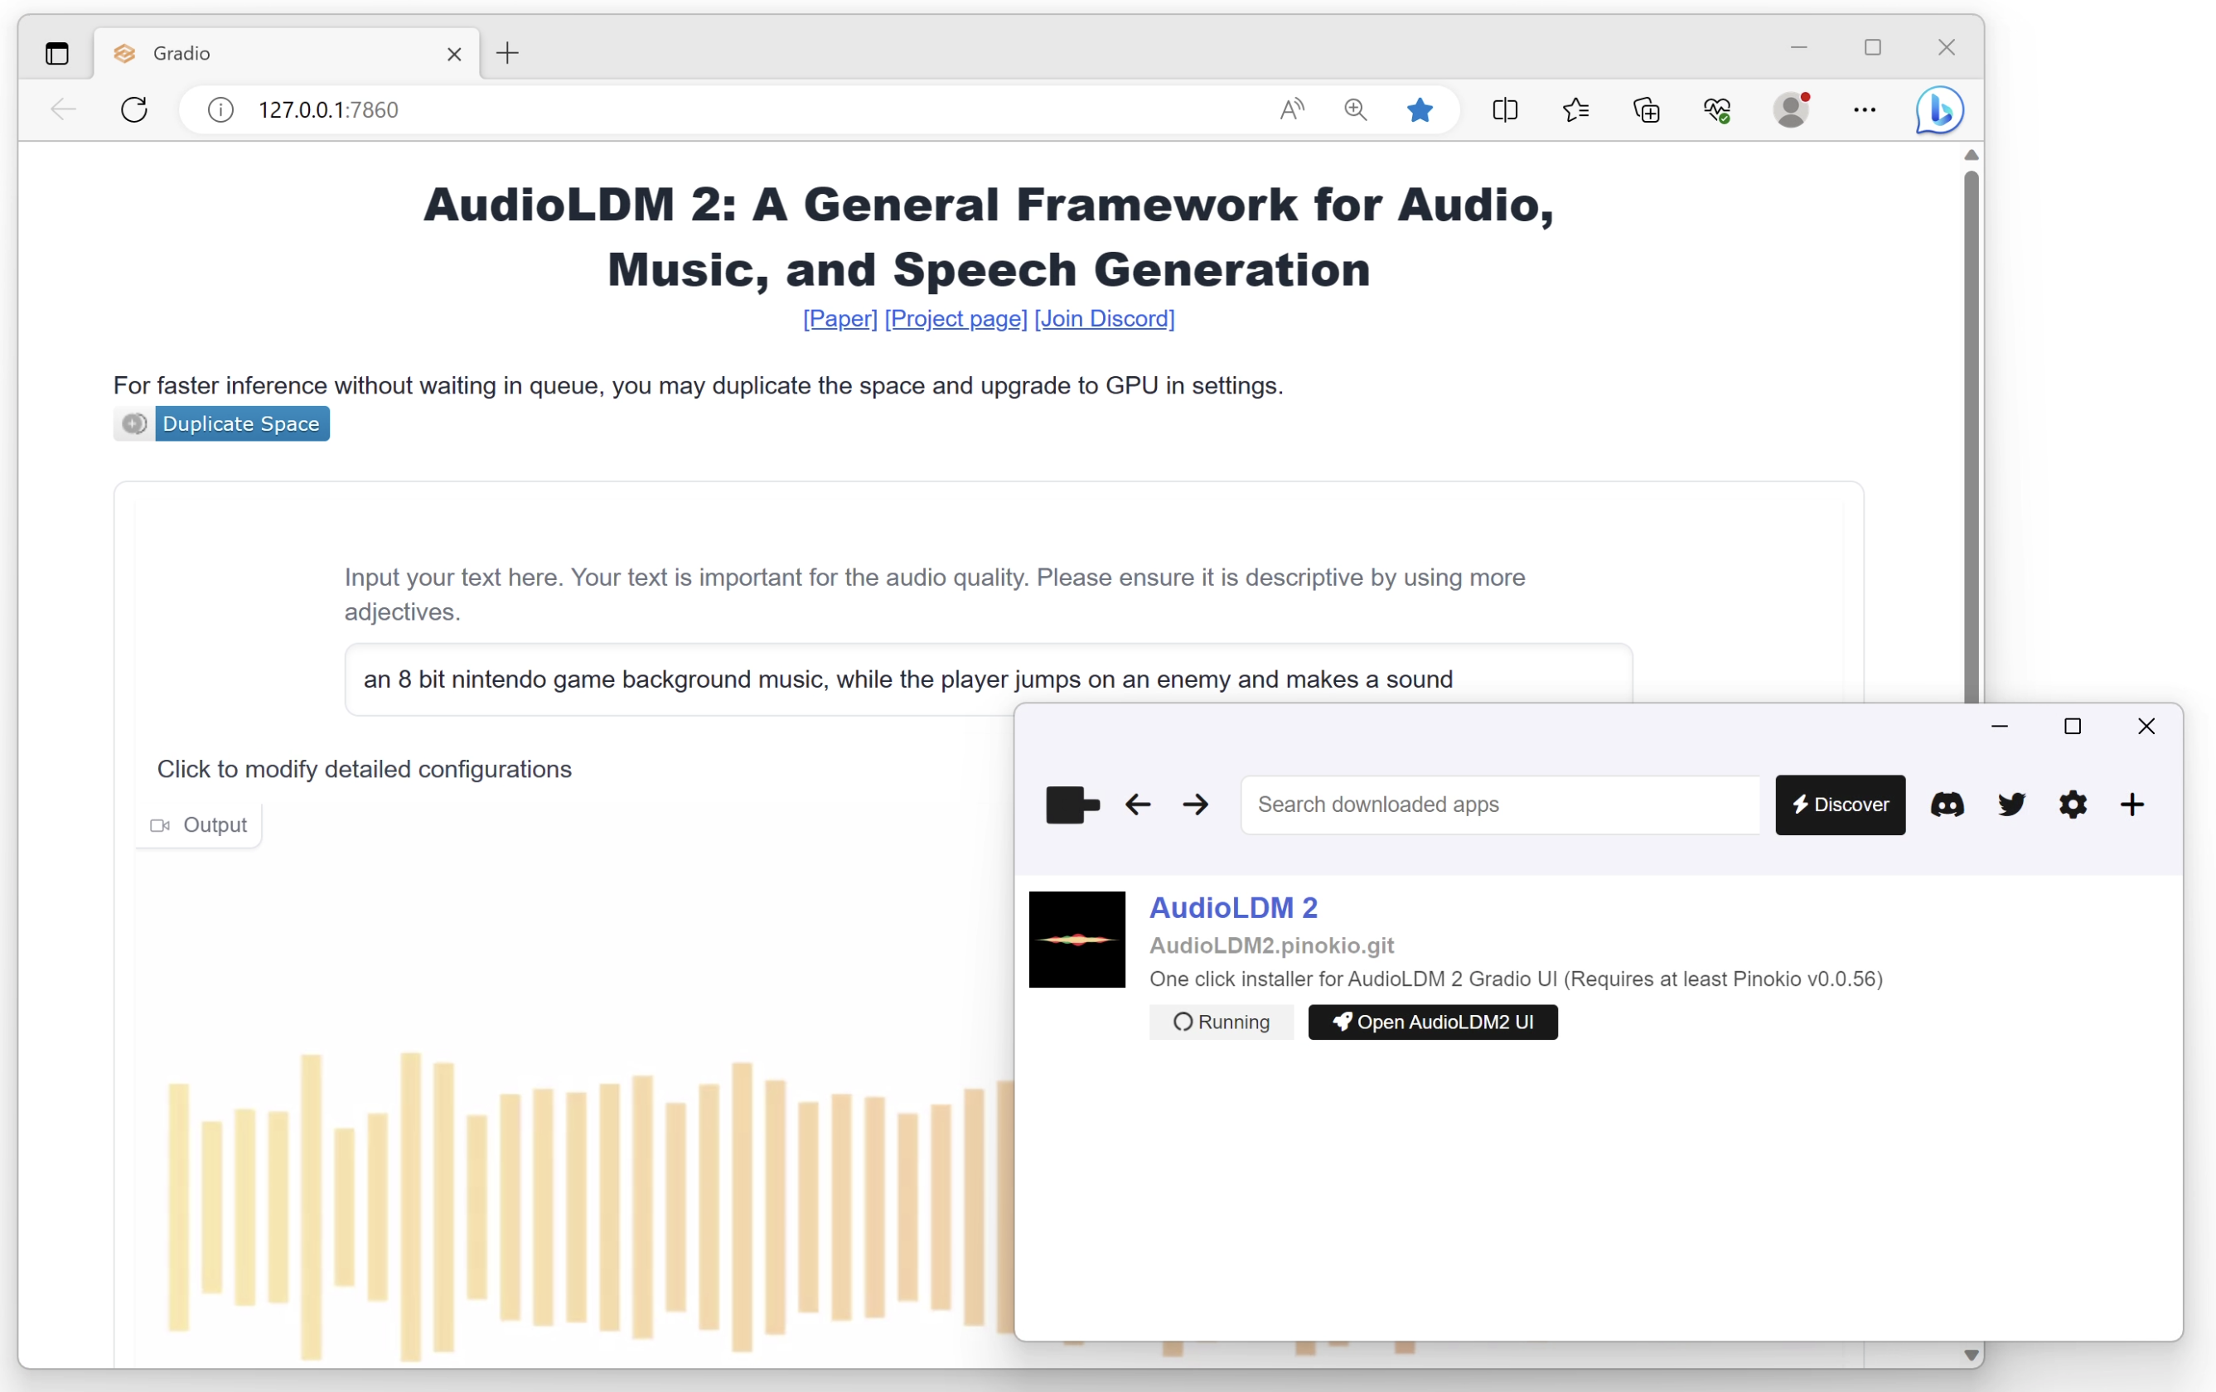Toggle the favorite star in address bar

tap(1419, 109)
